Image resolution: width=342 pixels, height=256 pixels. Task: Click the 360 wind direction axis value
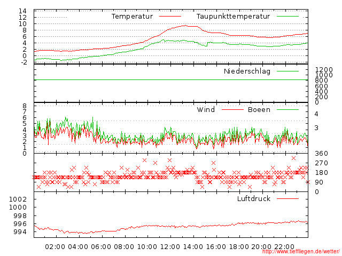click(322, 154)
